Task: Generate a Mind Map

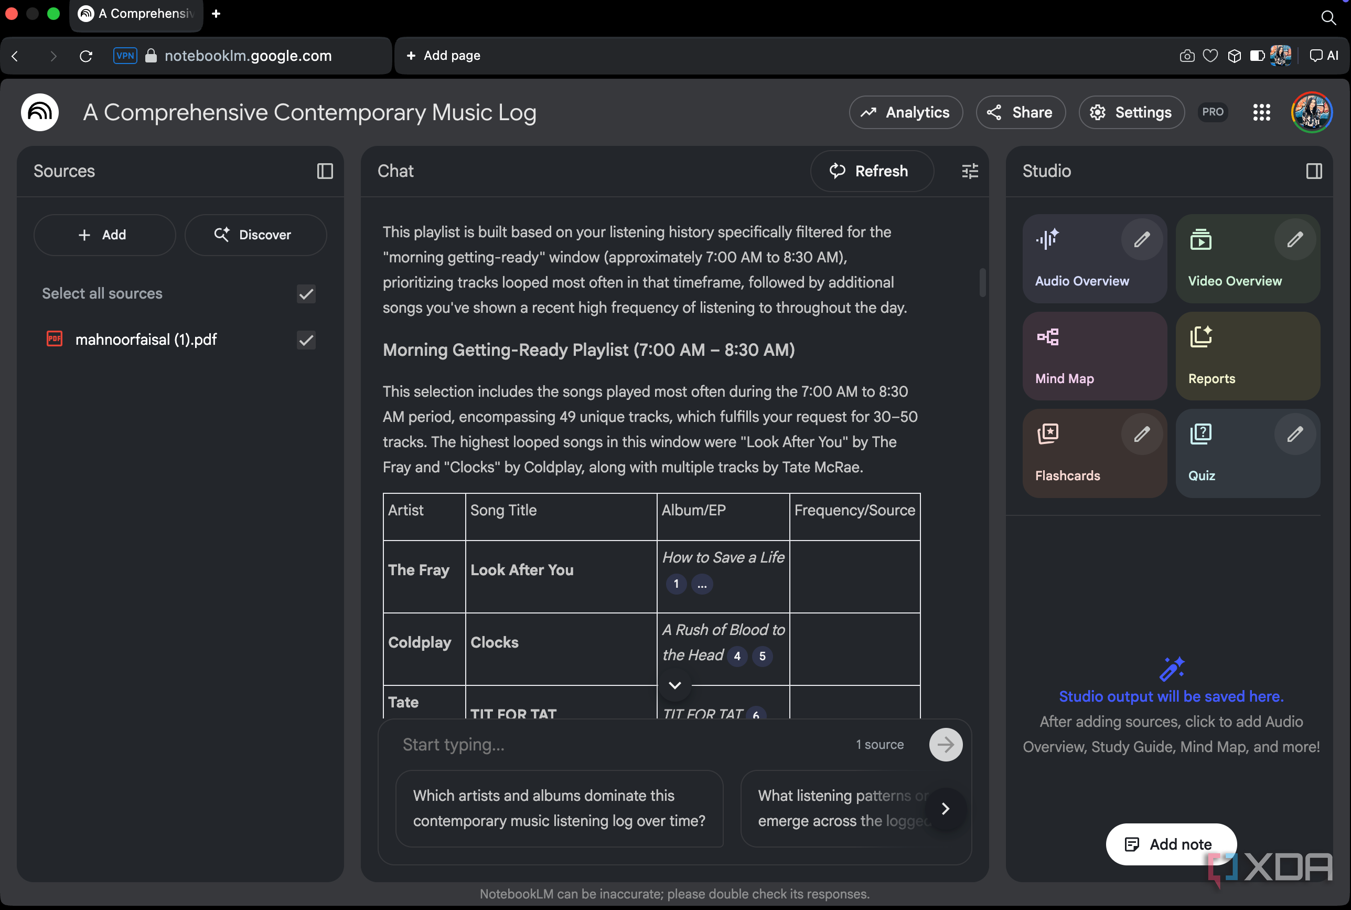Action: click(1094, 356)
